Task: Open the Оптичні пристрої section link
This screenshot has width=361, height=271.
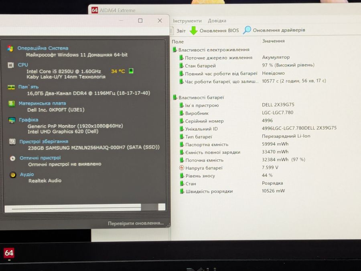Action: [x=40, y=158]
